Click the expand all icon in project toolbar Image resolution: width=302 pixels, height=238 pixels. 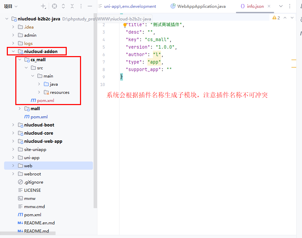coord(63,6)
